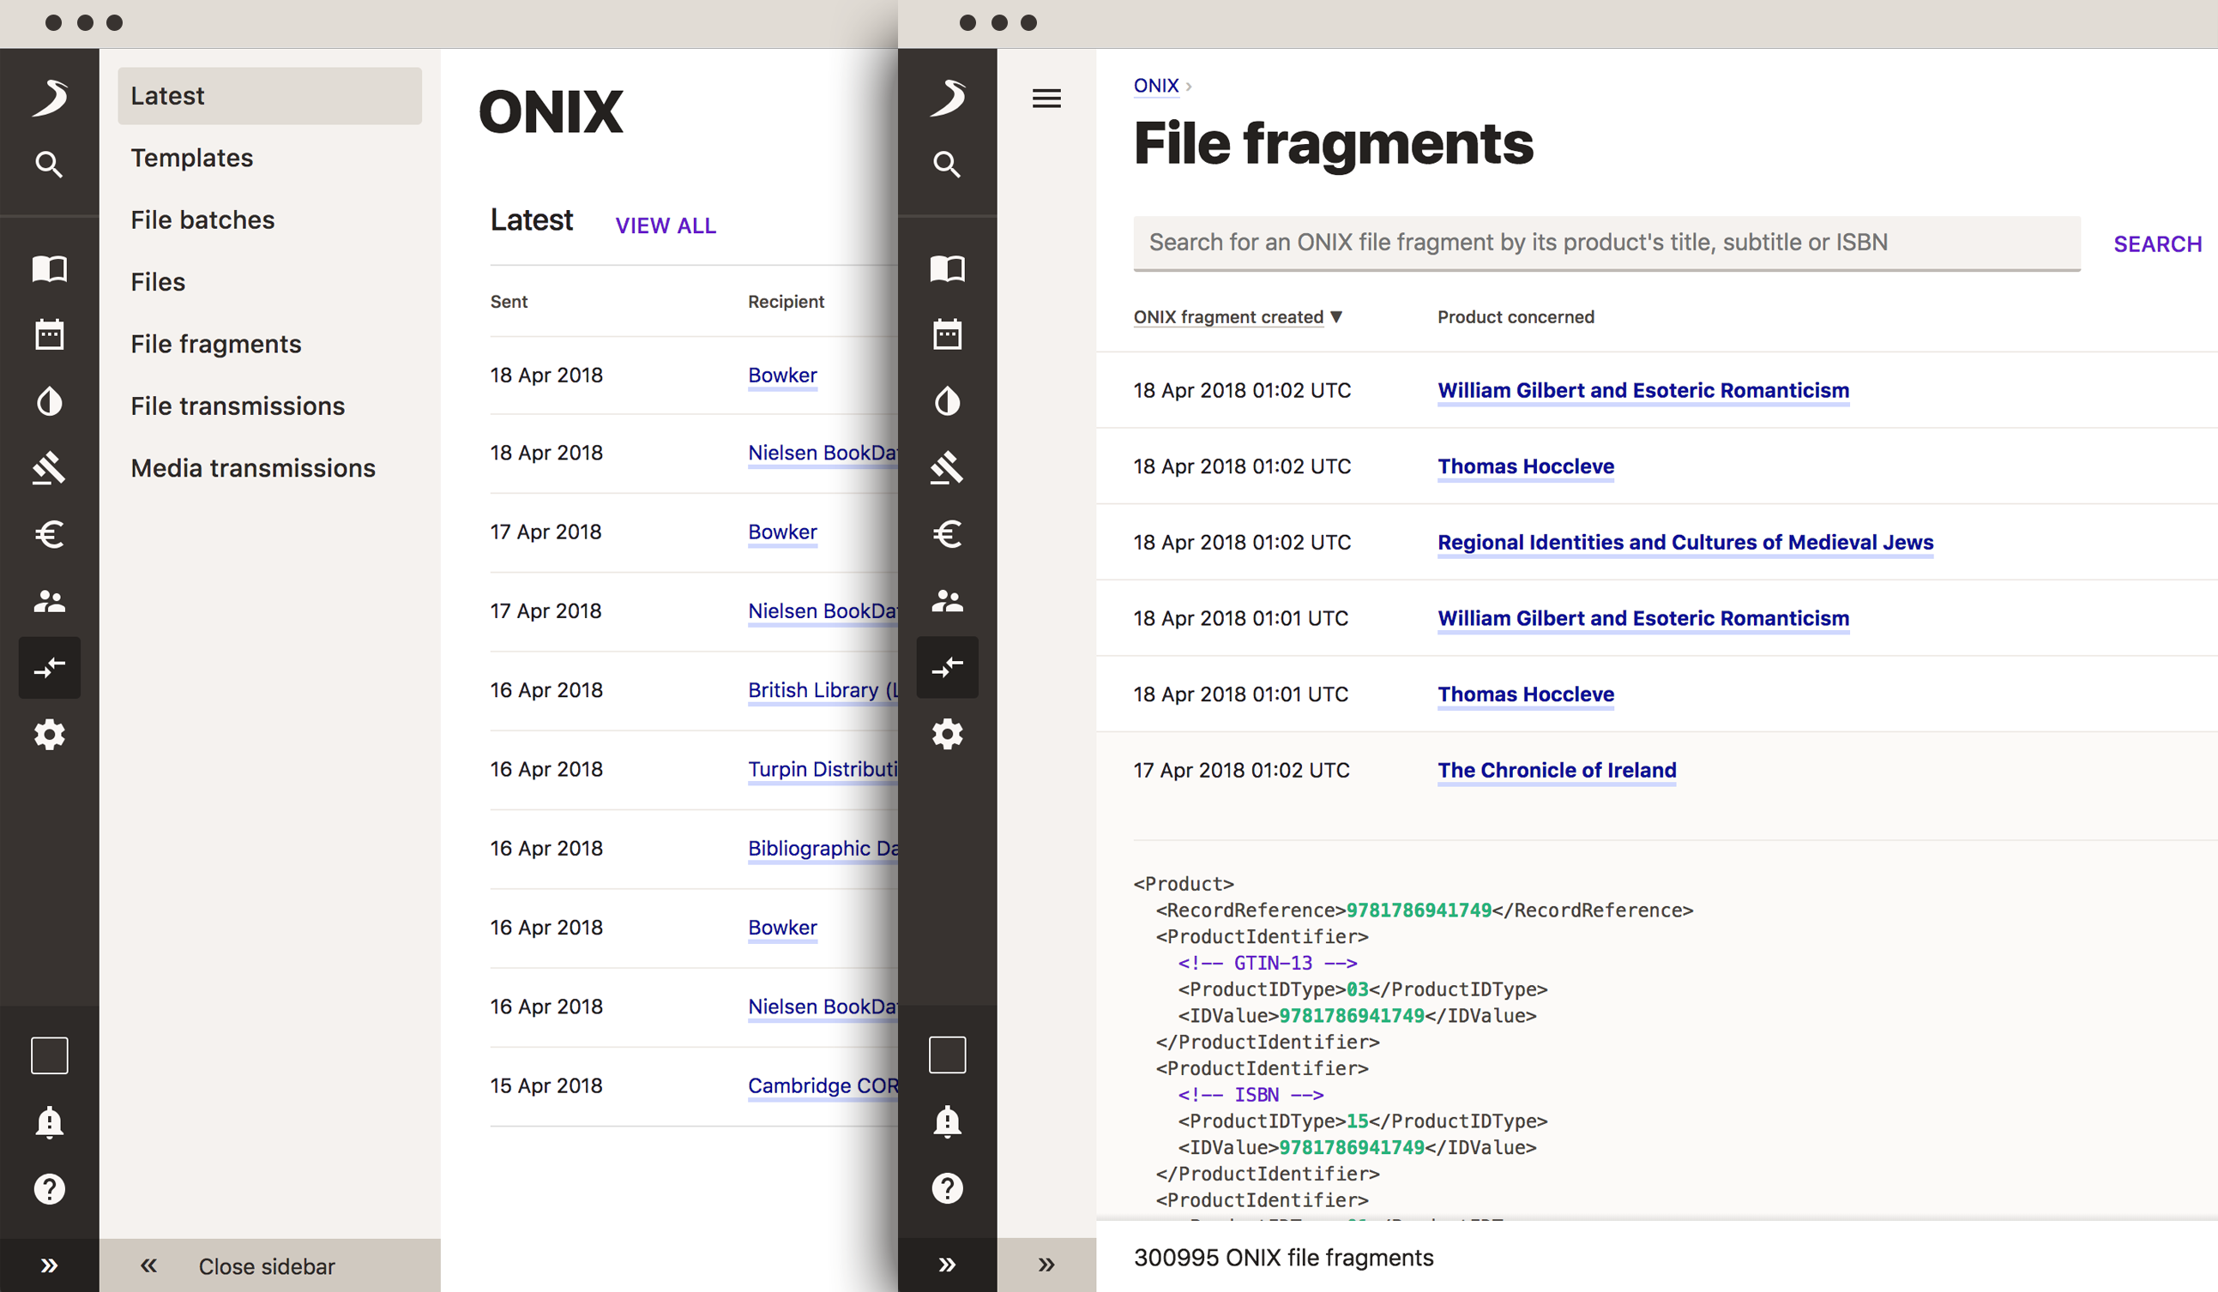Open File fragments section from sidebar

214,343
